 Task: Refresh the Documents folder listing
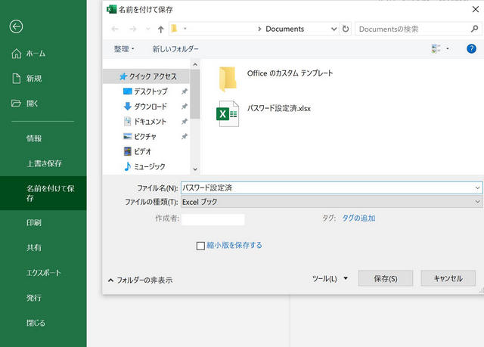point(346,29)
